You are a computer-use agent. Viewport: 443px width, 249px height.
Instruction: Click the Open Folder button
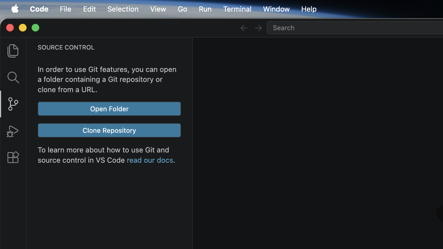pyautogui.click(x=109, y=109)
